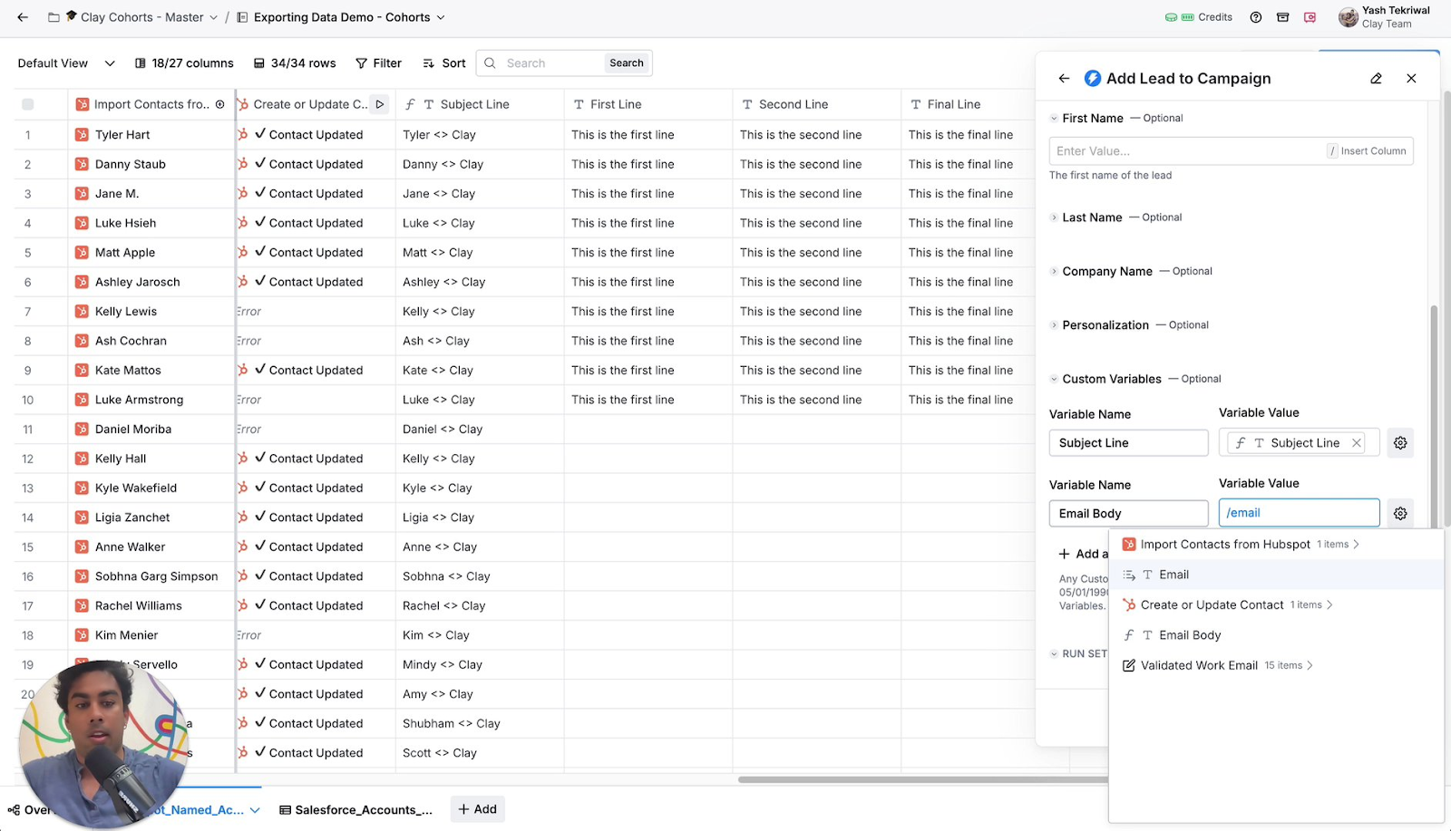Open Yash Tekriwal profile avatar
The width and height of the screenshot is (1451, 831).
pos(1348,17)
